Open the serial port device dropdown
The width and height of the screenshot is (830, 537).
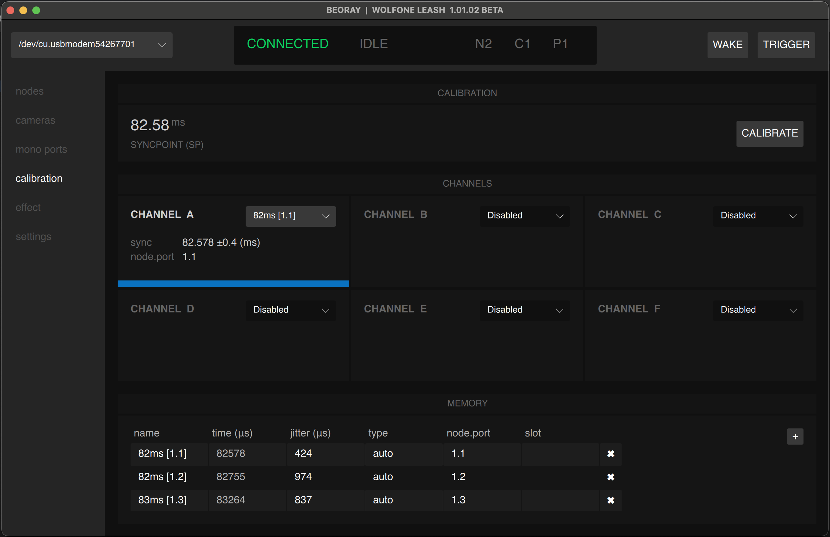click(92, 45)
